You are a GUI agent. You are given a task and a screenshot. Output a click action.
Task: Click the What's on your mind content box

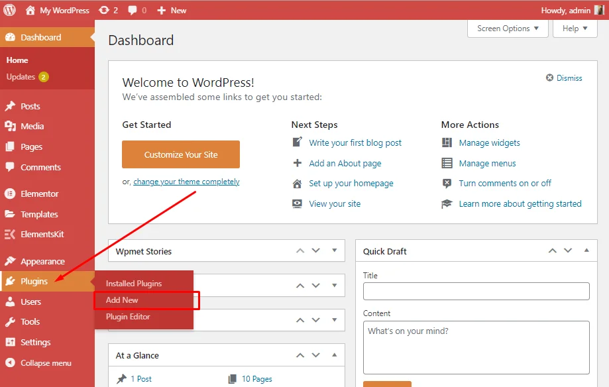[x=476, y=347]
